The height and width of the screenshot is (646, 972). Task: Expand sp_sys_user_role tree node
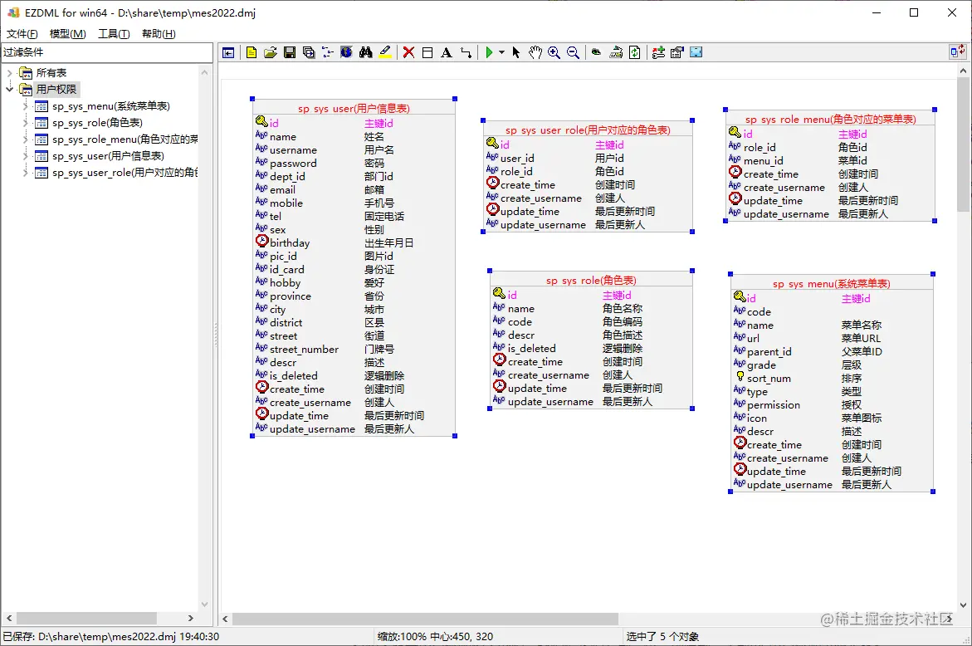pos(26,173)
